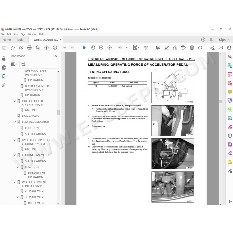This screenshot has width=233, height=233.
Task: Open BUCKET CYLINDER (WA200PT-5L) bookmark
Action: 37,88
